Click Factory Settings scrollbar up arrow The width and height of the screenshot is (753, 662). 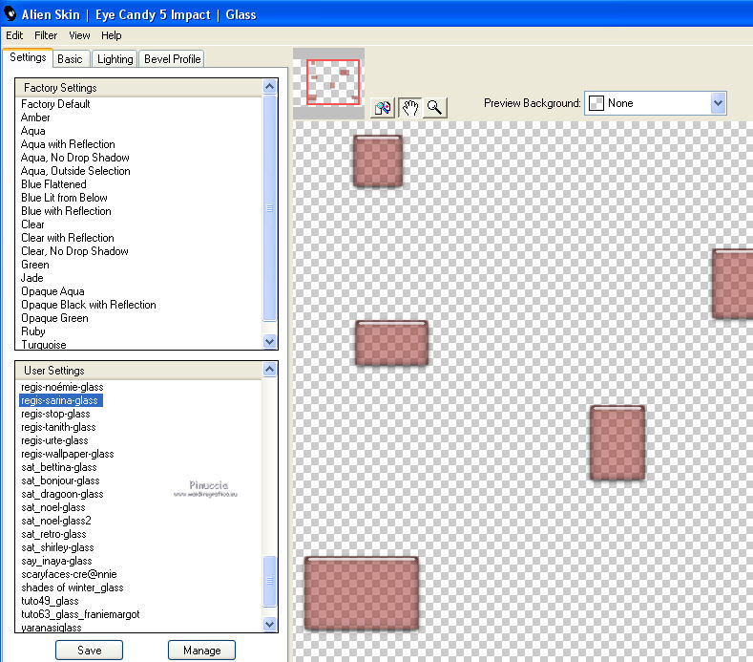point(270,87)
